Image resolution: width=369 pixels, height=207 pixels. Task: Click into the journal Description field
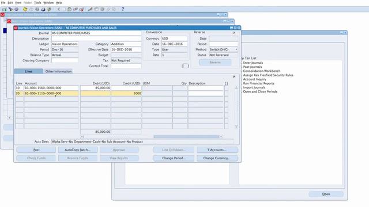click(96, 39)
